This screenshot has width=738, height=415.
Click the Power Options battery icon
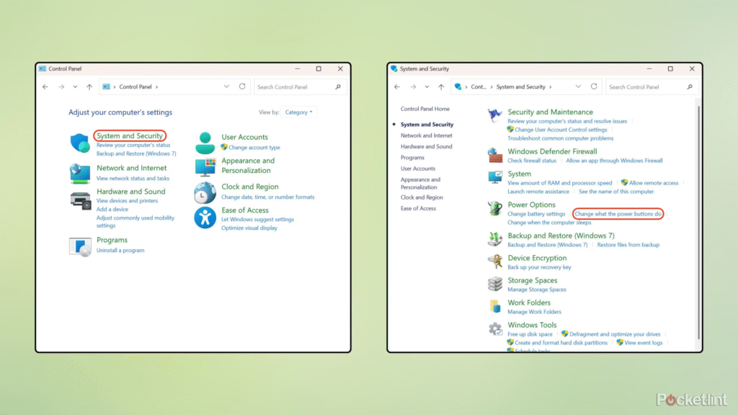coord(495,209)
